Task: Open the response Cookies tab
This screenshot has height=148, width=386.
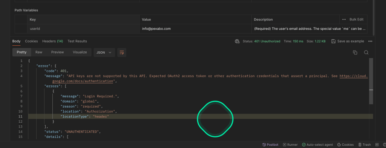Action: 32,41
